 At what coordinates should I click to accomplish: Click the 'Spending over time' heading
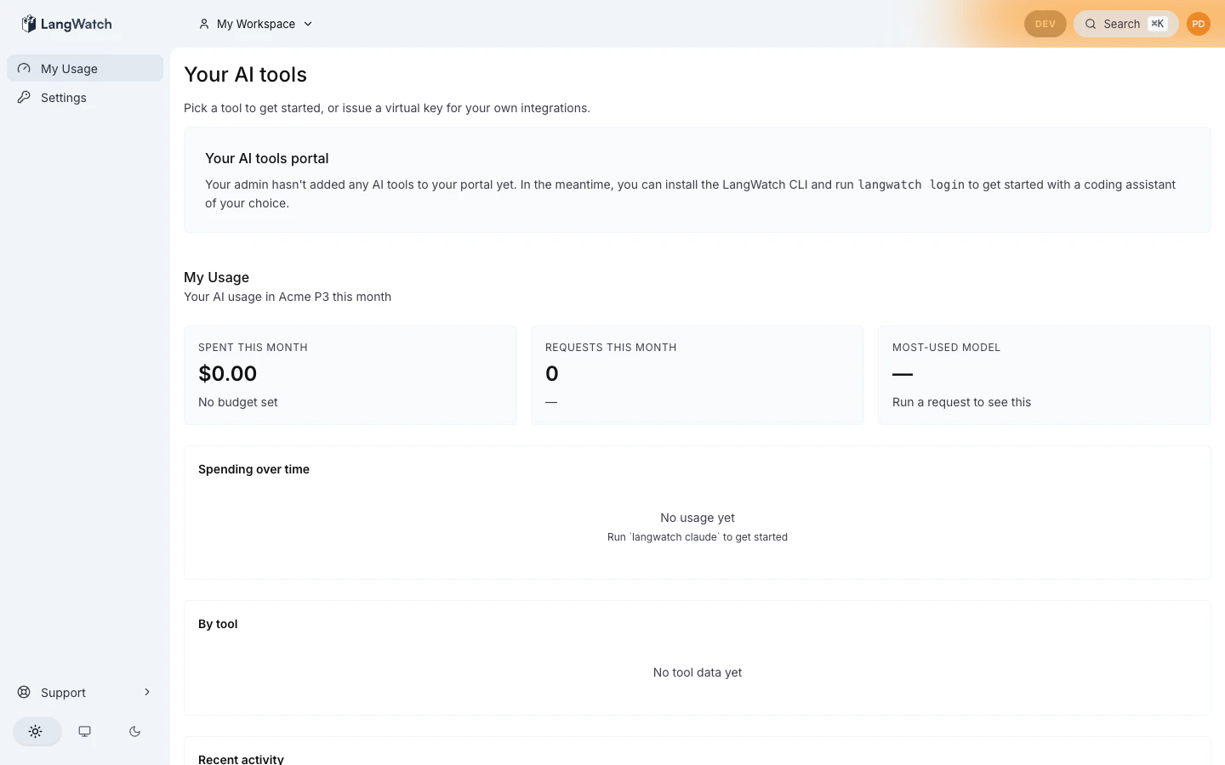254,469
